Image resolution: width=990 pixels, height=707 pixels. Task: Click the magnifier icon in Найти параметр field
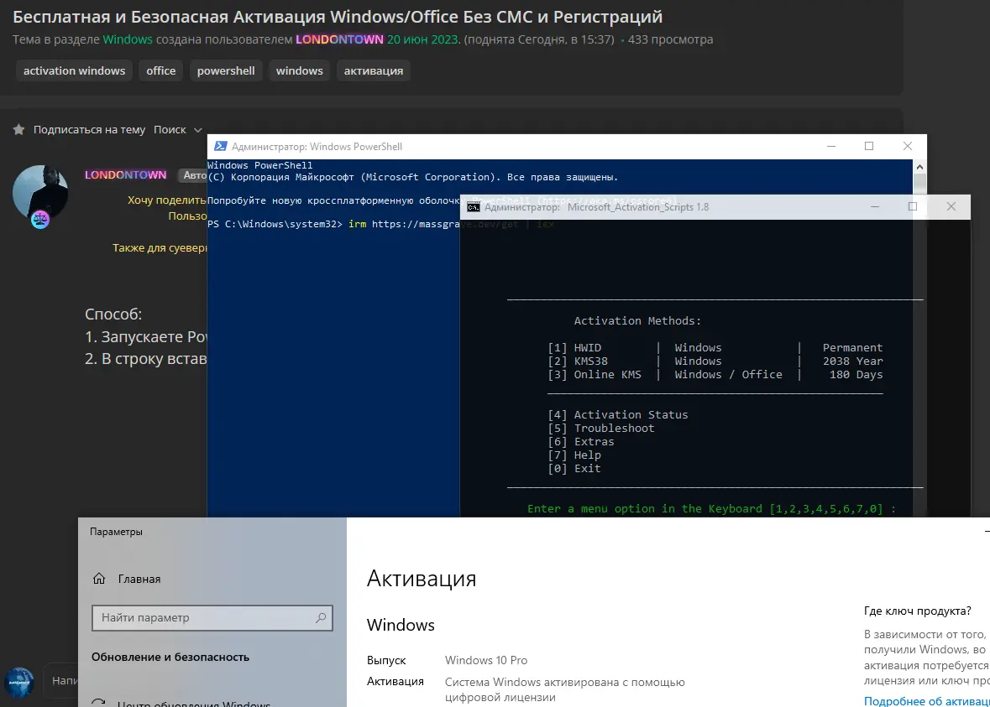321,618
